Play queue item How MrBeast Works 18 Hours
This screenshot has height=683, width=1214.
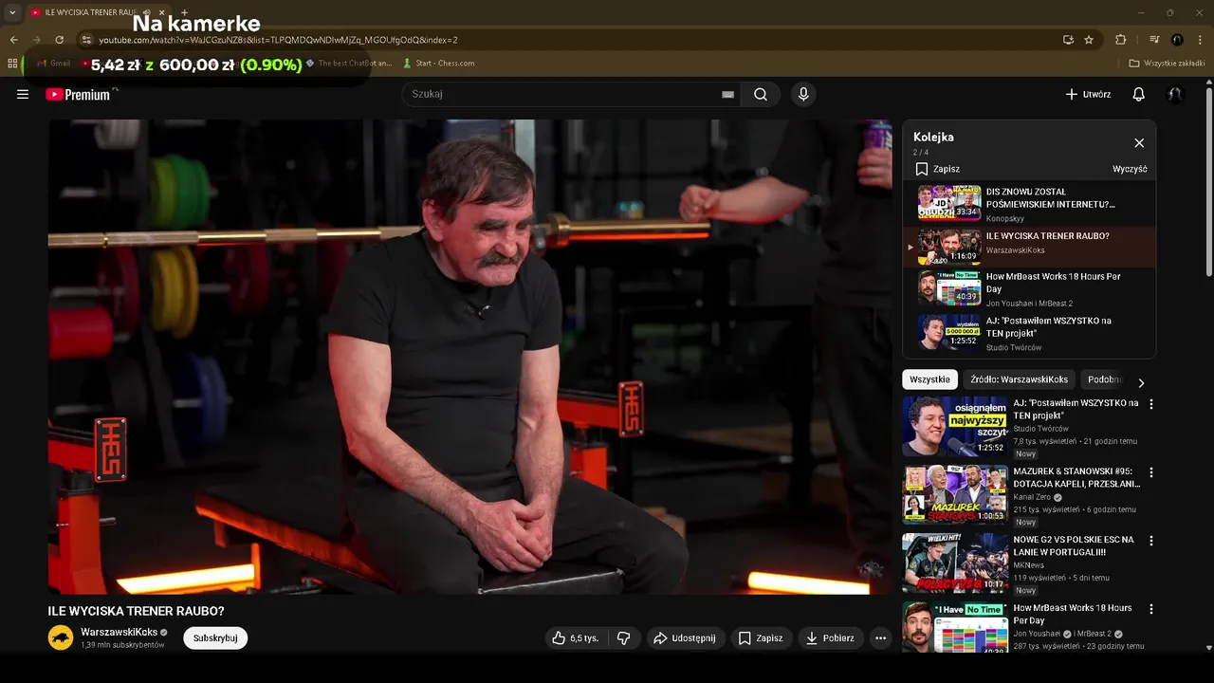coord(1029,288)
